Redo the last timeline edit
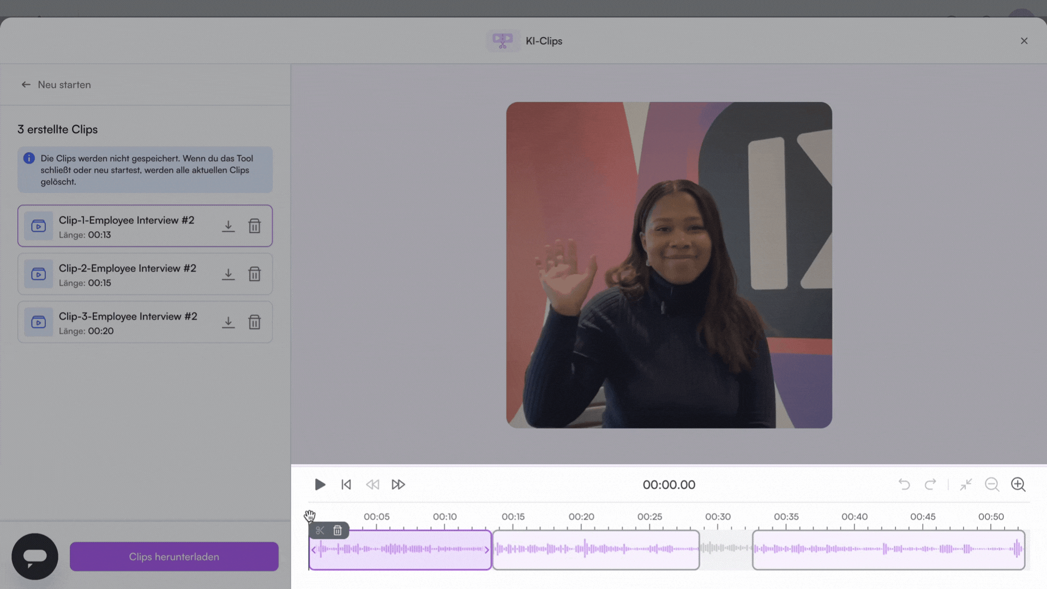Screen dimensions: 1047x589 930,484
